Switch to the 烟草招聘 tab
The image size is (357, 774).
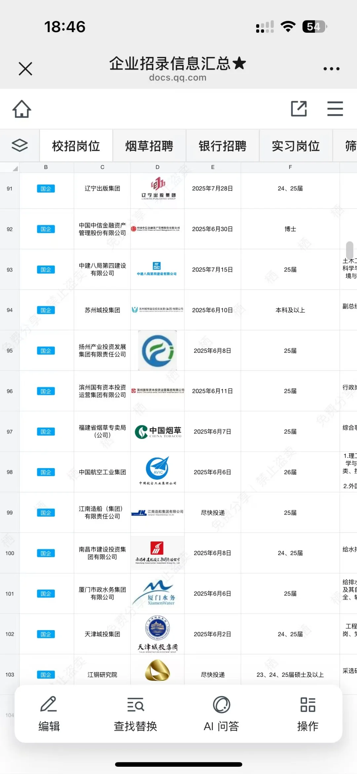tap(149, 146)
